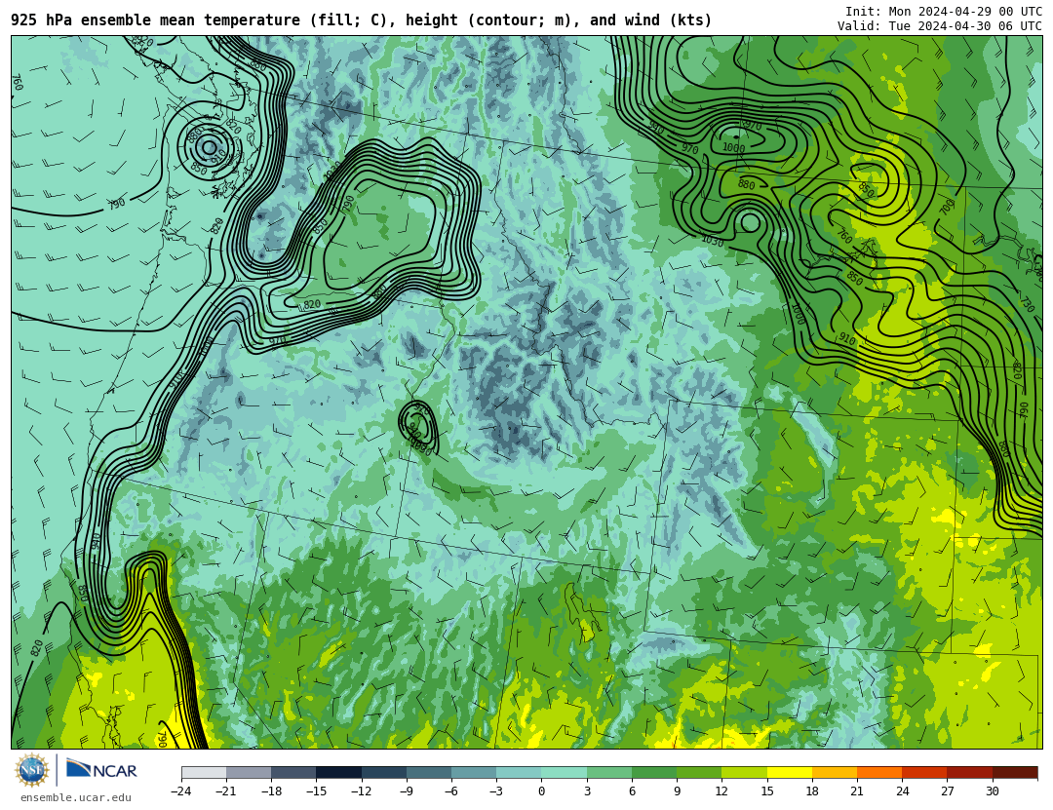Pick the colorbar segment from 18 to 21
This screenshot has width=1053, height=810.
pyautogui.click(x=835, y=772)
